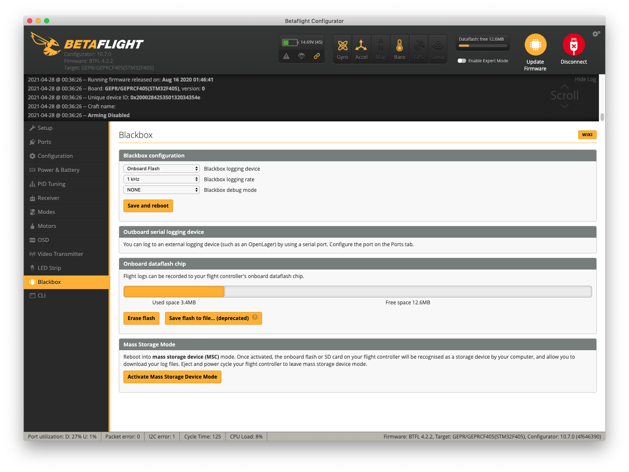Click the Motors icon in sidebar
The height and width of the screenshot is (472, 629).
tap(32, 226)
